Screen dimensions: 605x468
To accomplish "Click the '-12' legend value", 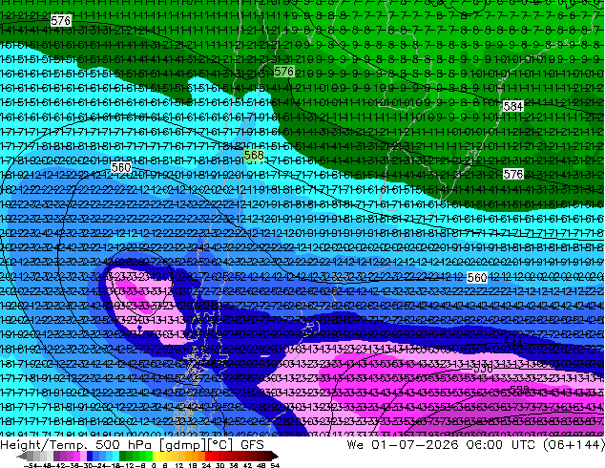I will coord(127,465).
